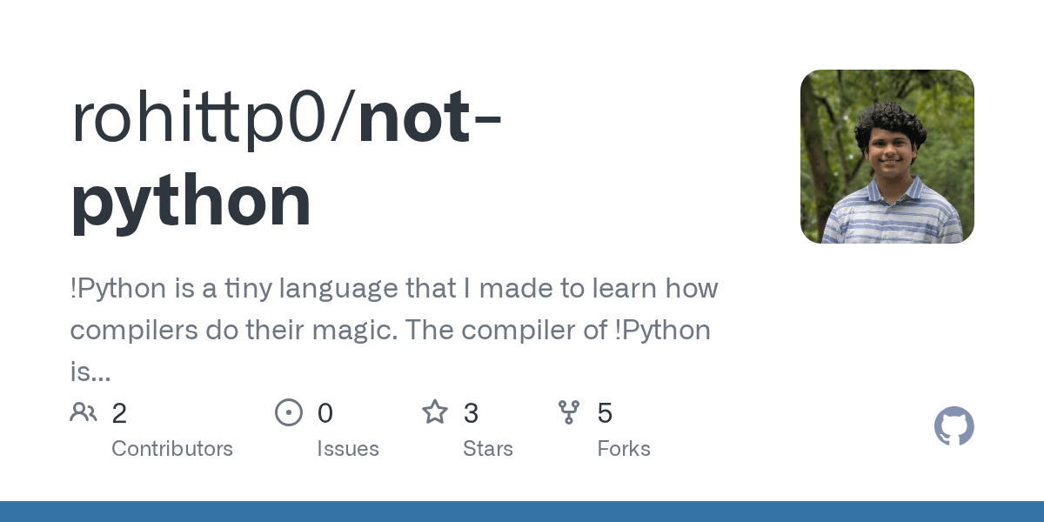This screenshot has height=522, width=1044.
Task: Click the Contributors label
Action: point(172,449)
